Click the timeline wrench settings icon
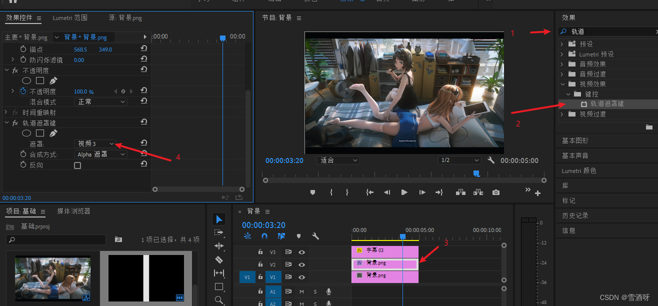658x306 pixels. (315, 236)
